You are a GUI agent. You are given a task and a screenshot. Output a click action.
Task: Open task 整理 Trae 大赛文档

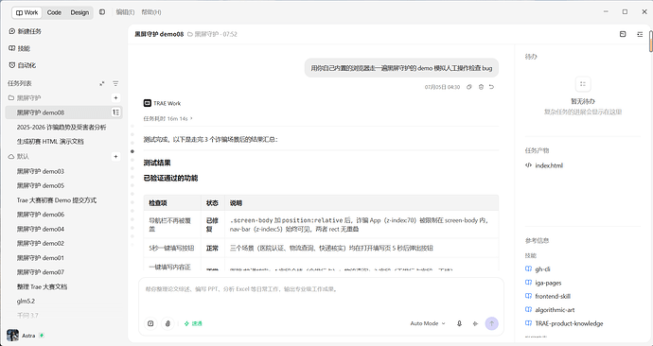click(42, 286)
